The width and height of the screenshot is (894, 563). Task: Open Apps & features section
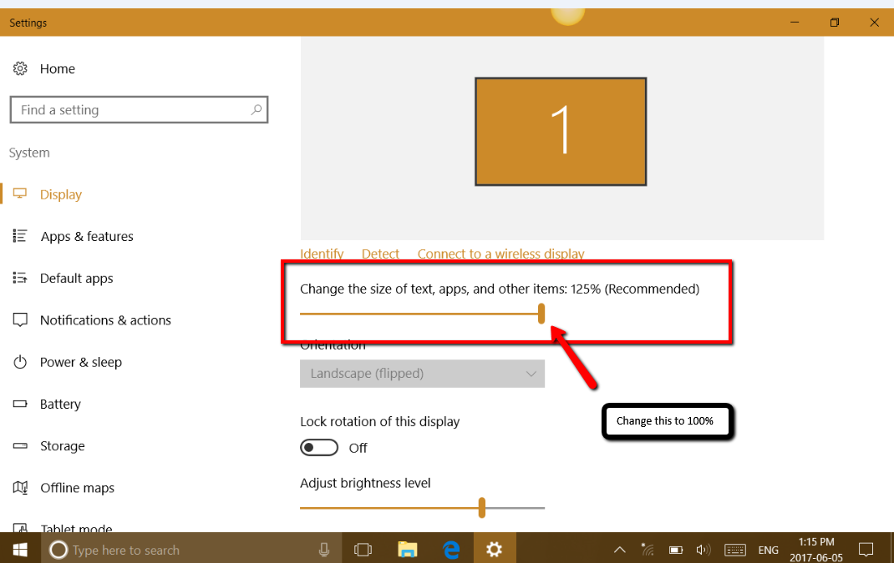(86, 237)
